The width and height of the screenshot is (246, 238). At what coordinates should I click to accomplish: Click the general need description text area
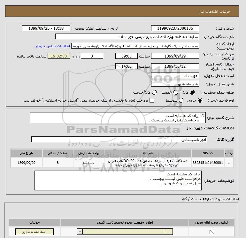pyautogui.click(x=118, y=118)
